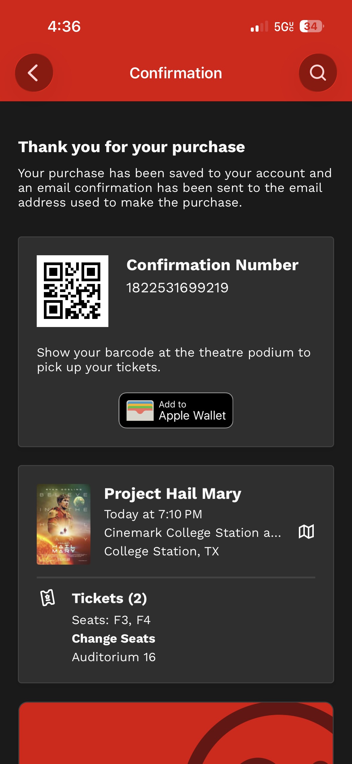Tap Cinemark College Station theatre name
Viewport: 352px width, 764px height.
[193, 533]
